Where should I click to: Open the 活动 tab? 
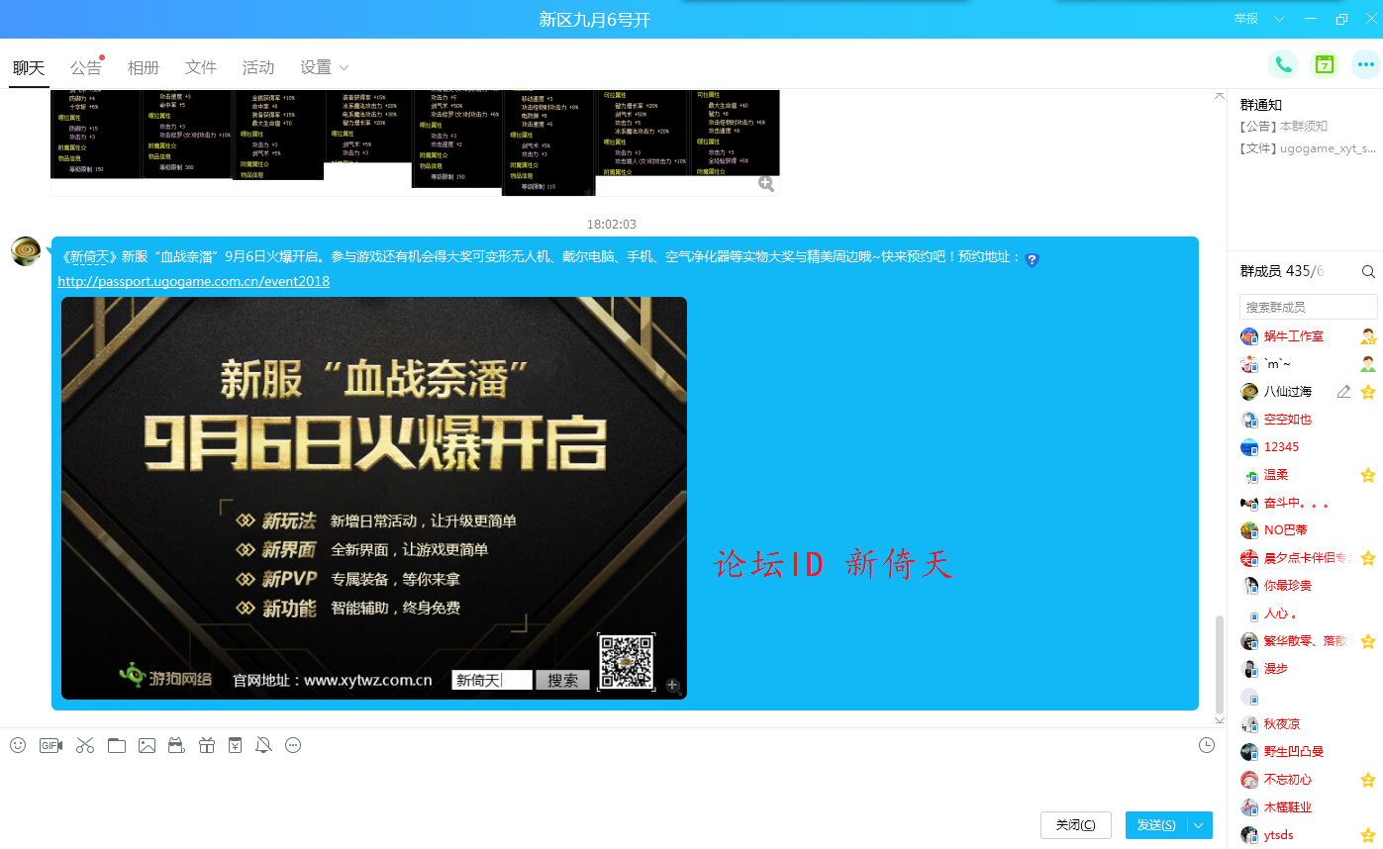pyautogui.click(x=258, y=67)
